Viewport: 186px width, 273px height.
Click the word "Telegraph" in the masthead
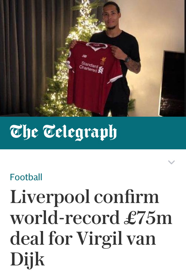[80, 132]
